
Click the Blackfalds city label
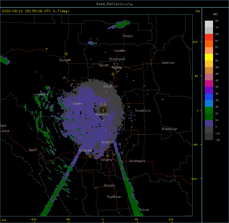pyautogui.click(x=117, y=59)
